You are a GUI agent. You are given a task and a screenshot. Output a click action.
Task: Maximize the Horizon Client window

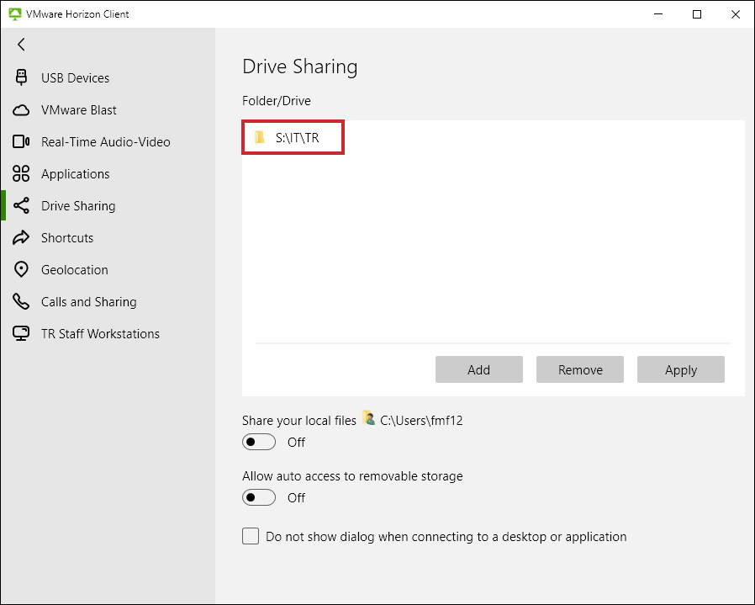[697, 14]
